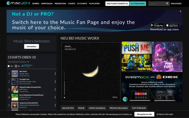The image size is (189, 118).
Task: Open the Pink Fury release cover
Action: point(167,57)
